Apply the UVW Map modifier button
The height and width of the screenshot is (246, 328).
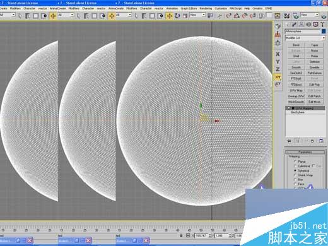[x=296, y=90]
